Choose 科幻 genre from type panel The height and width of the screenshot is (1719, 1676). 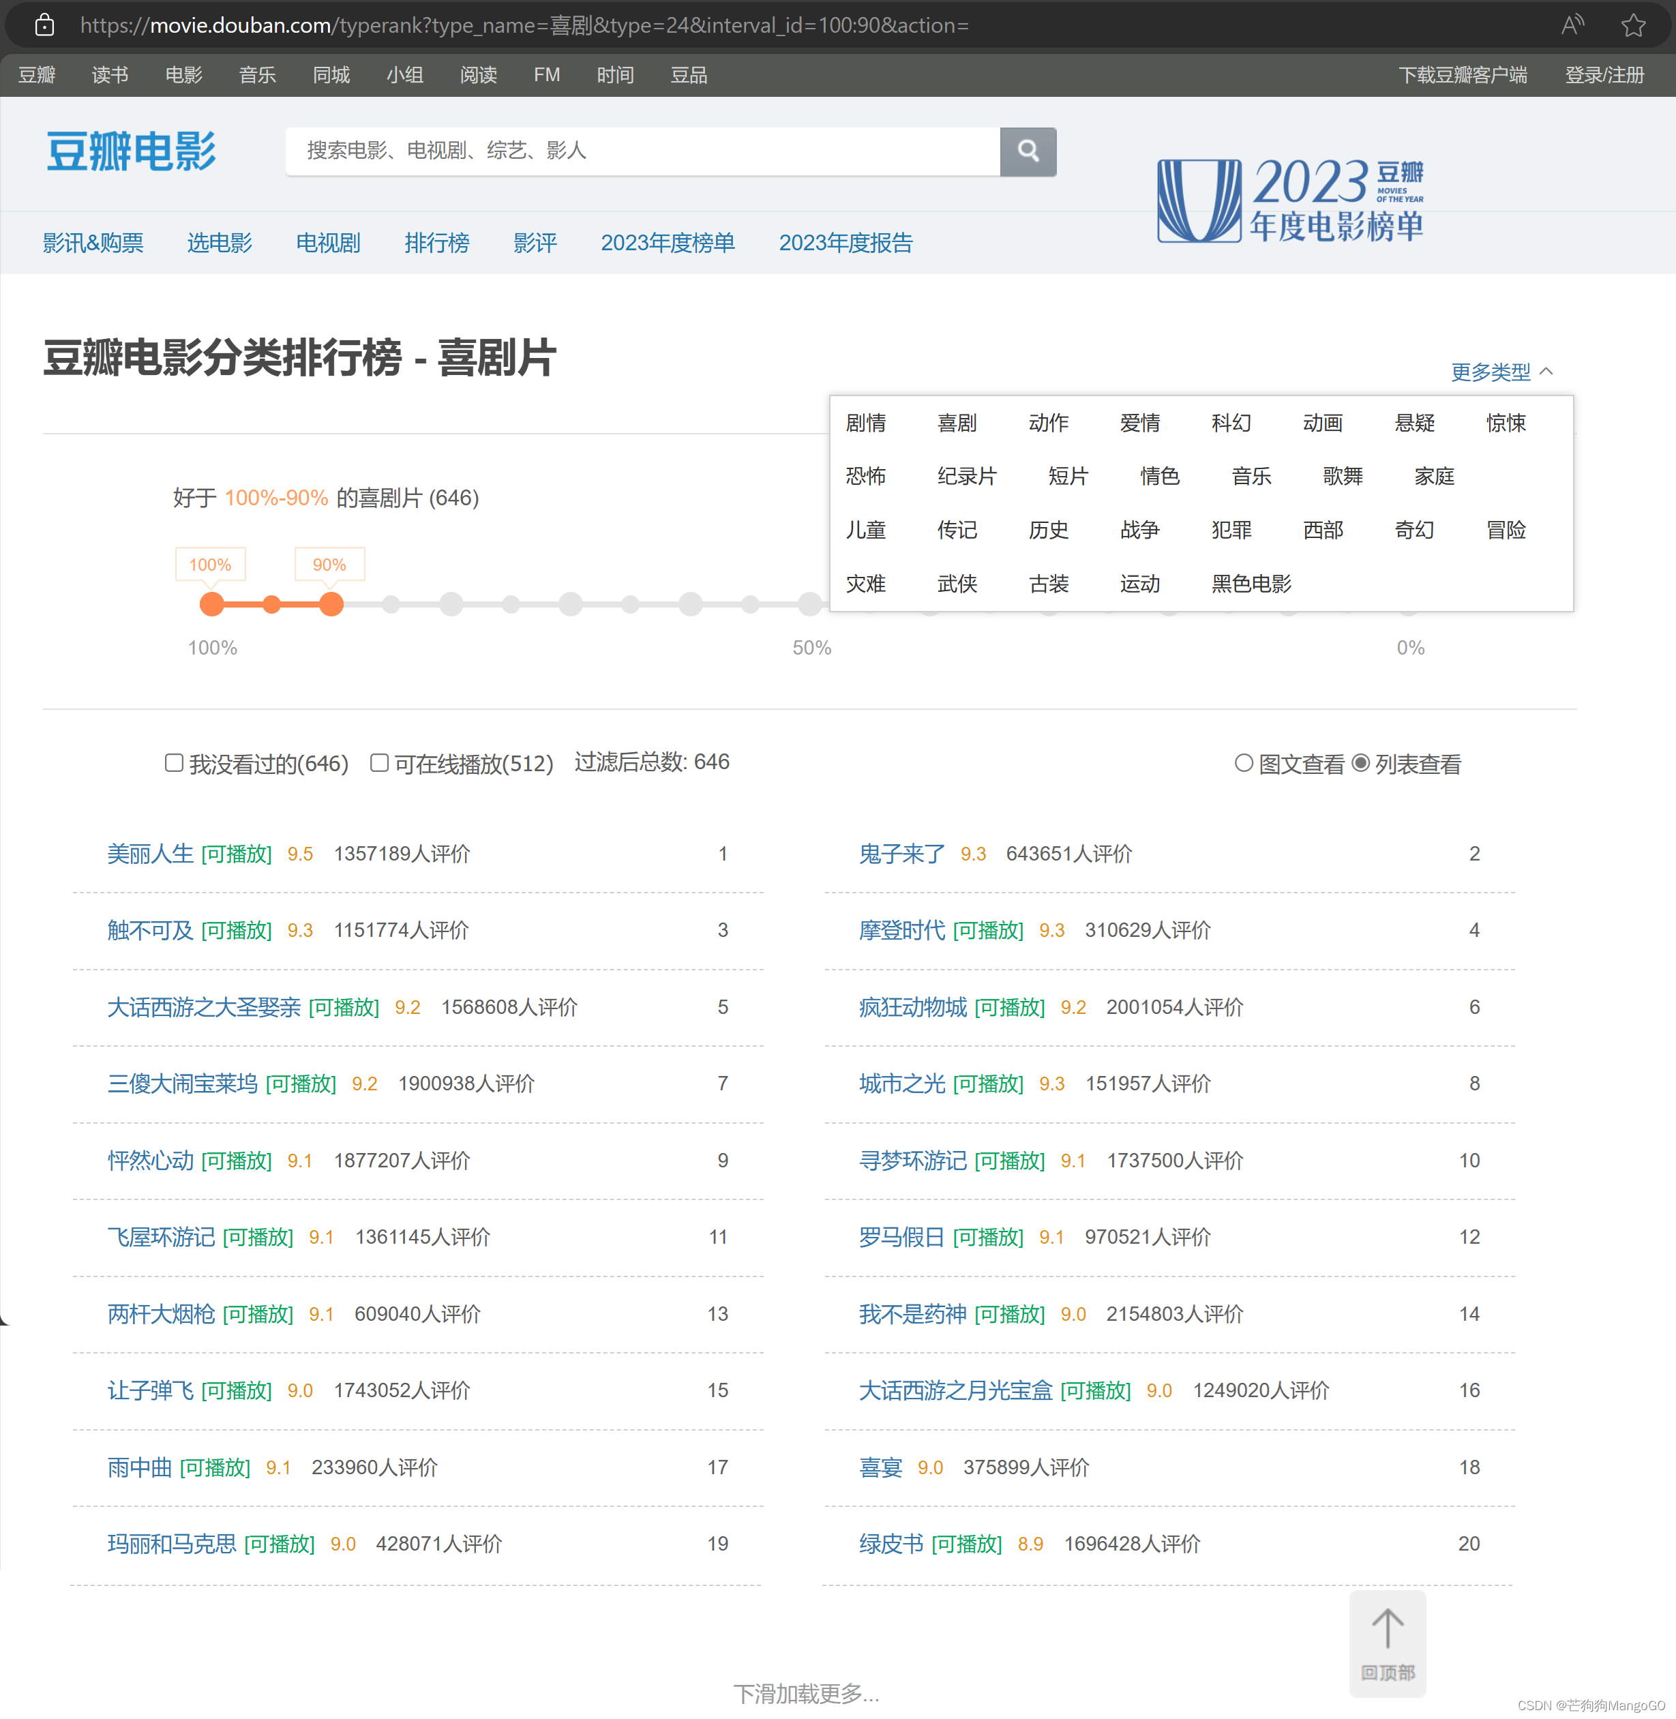pyautogui.click(x=1231, y=423)
